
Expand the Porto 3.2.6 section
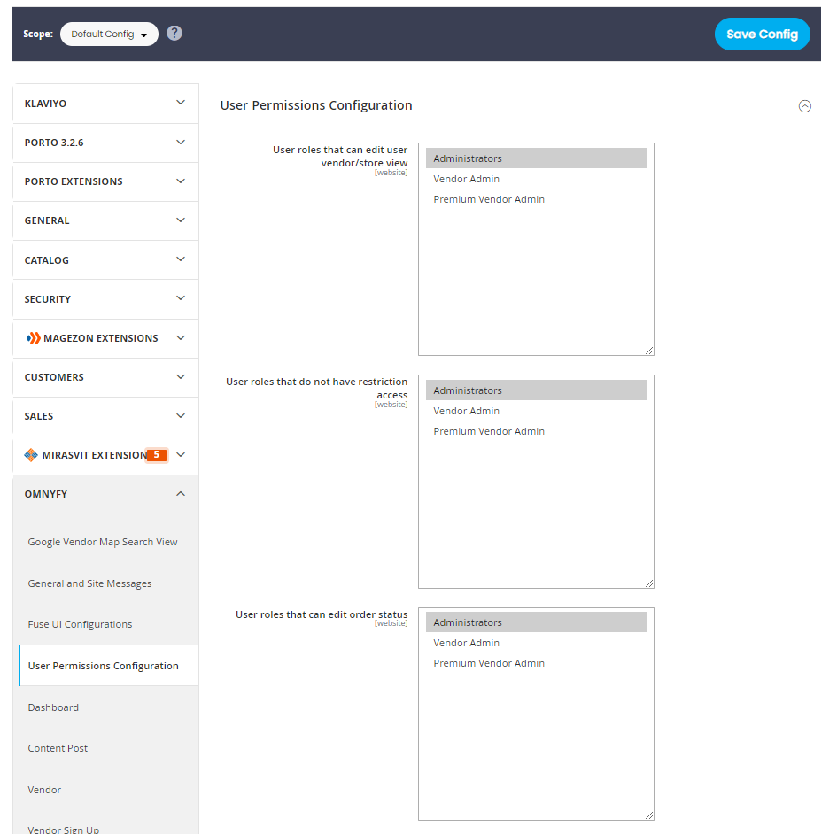pyautogui.click(x=105, y=143)
